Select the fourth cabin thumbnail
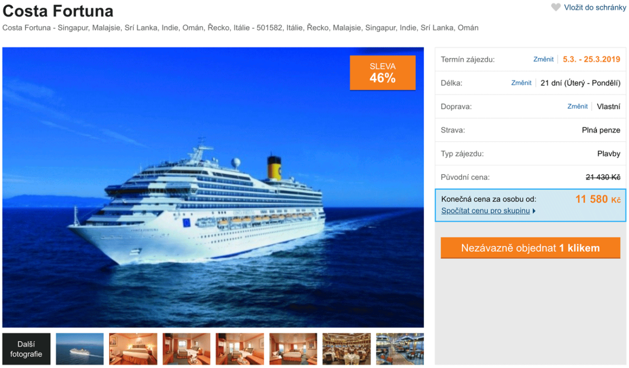This screenshot has height=368, width=629. click(293, 349)
